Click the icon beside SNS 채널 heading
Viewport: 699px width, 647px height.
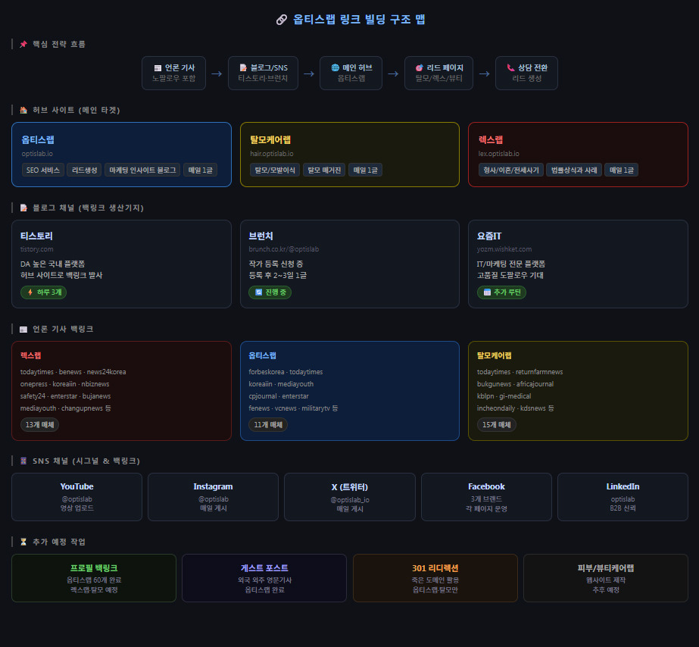coord(23,461)
